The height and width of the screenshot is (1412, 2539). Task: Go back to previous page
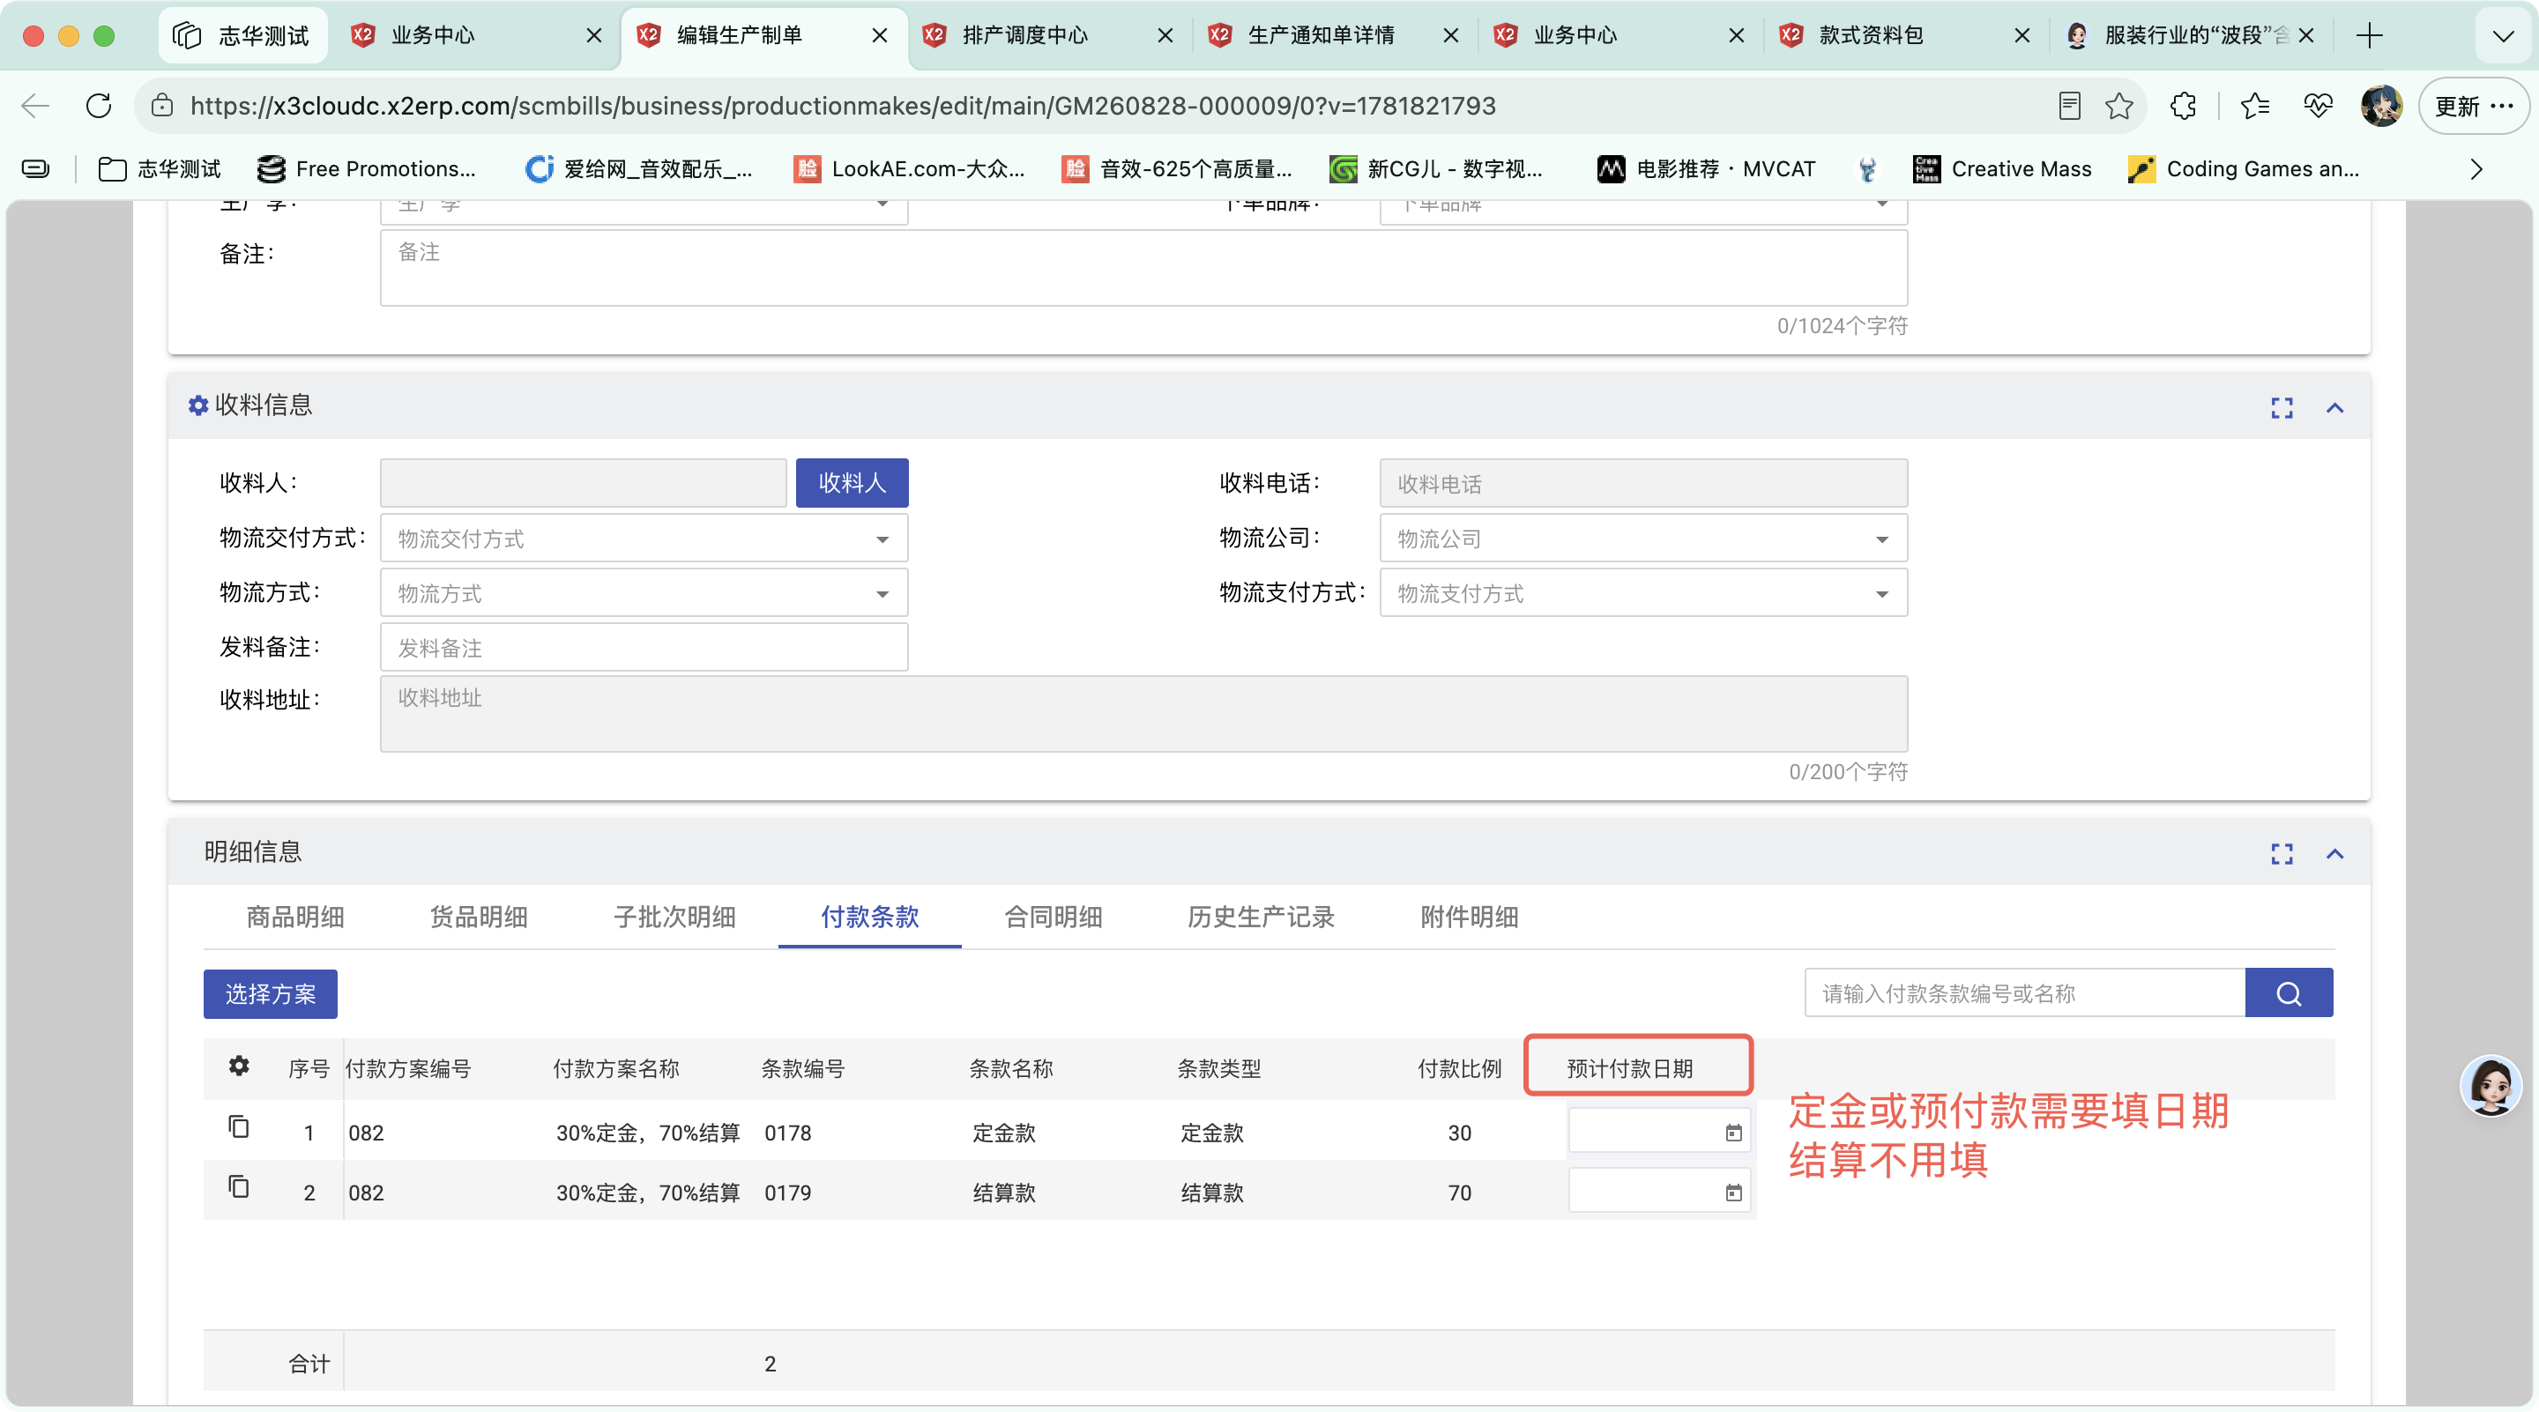point(35,106)
